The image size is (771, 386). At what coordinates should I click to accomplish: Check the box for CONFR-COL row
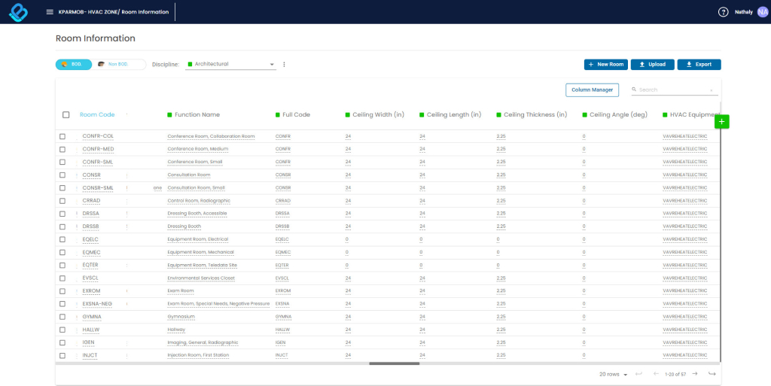(x=62, y=136)
